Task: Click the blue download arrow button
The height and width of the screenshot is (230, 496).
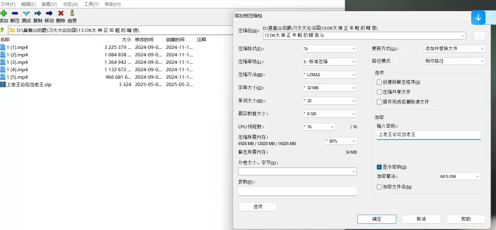Action: tap(478, 18)
